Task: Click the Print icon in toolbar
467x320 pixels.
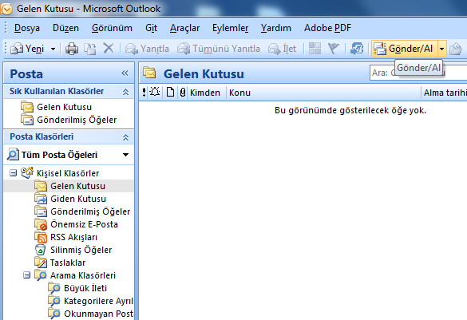Action: click(x=72, y=49)
